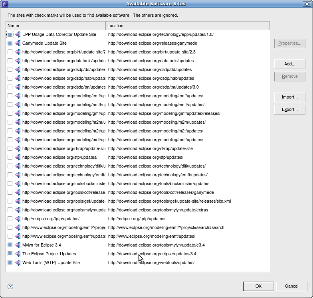Screen dimensions: 313x298
Task: Click the site icon beside Mylyn for Eclipse 3.4
Action: coord(18,245)
